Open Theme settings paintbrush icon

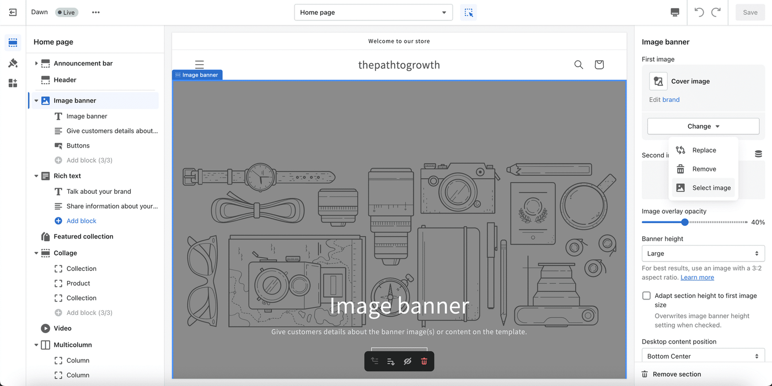tap(13, 63)
